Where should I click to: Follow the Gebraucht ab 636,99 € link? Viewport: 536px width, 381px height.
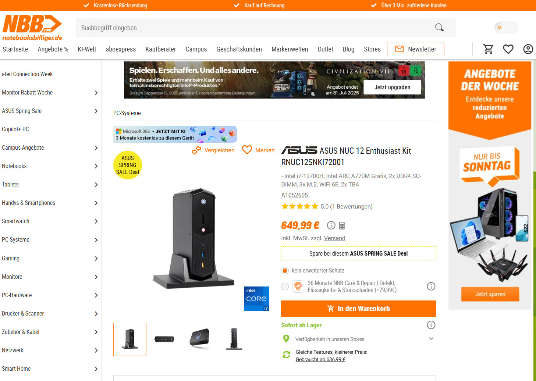pos(320,360)
